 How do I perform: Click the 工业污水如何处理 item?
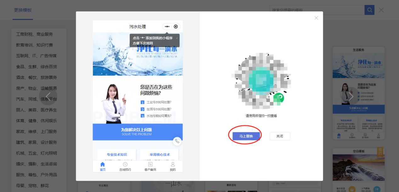pos(156,102)
